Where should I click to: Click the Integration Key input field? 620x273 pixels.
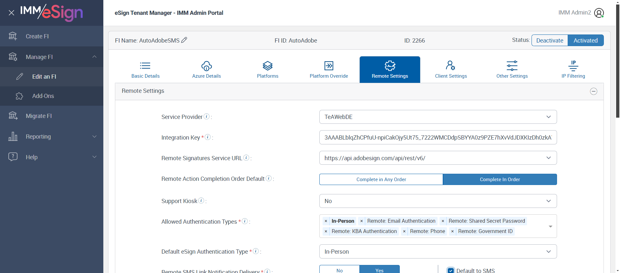tap(438, 137)
